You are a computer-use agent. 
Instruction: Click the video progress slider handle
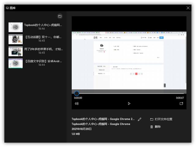pyautogui.click(x=77, y=93)
